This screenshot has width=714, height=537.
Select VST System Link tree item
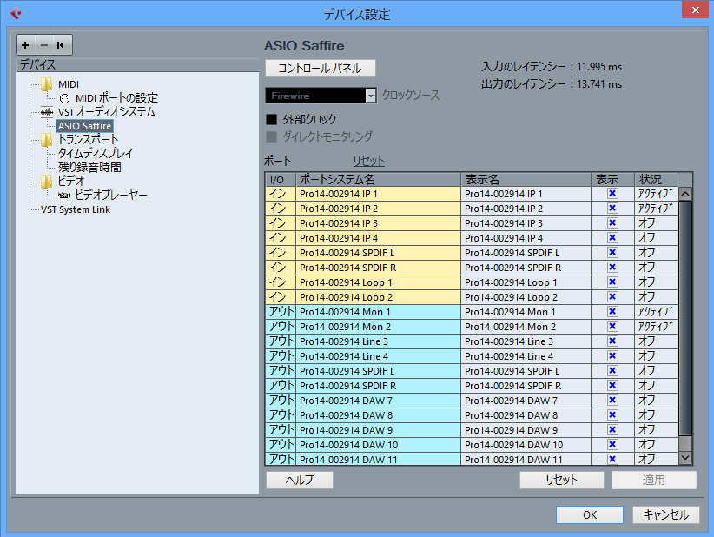coord(76,209)
